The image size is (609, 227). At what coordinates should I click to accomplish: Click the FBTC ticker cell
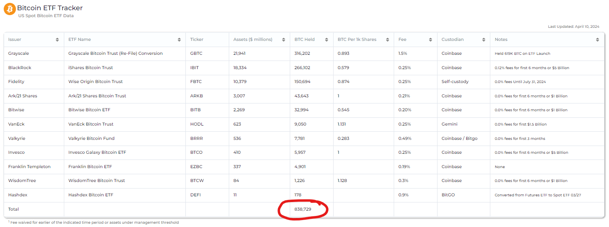point(196,82)
